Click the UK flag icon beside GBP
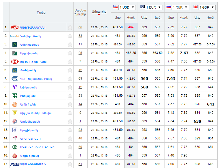This screenshot has height=168, width=220. 195,6
